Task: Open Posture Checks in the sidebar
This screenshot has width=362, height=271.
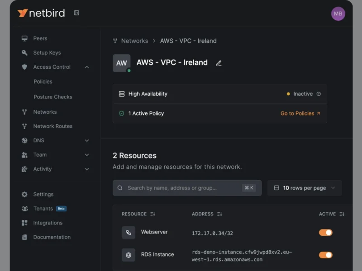Action: pos(53,97)
